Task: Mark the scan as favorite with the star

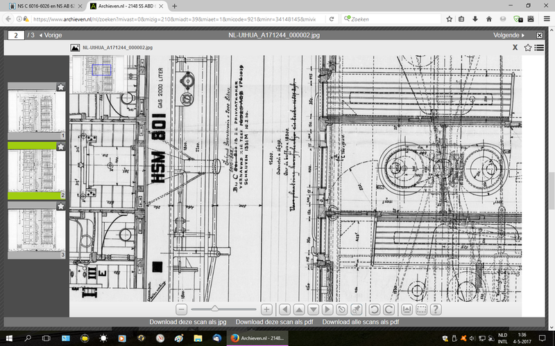Action: pos(528,47)
